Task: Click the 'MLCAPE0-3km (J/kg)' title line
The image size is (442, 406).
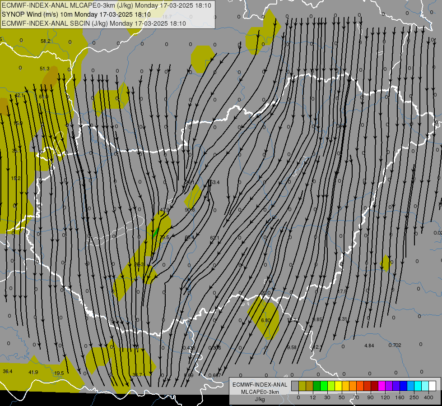Action: click(x=107, y=5)
